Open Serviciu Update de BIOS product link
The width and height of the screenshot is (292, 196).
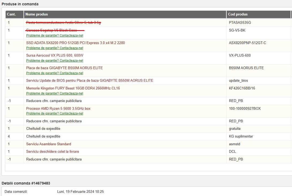(90, 80)
